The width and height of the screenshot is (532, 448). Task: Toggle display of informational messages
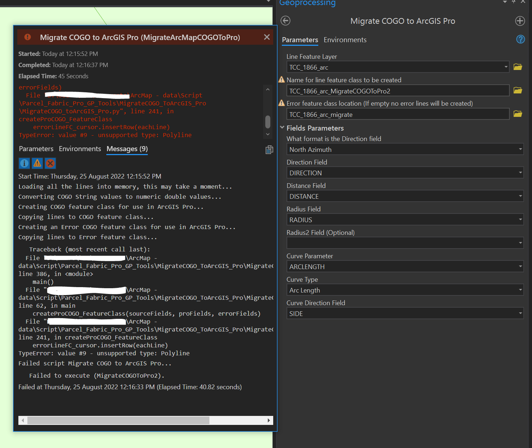tap(24, 163)
